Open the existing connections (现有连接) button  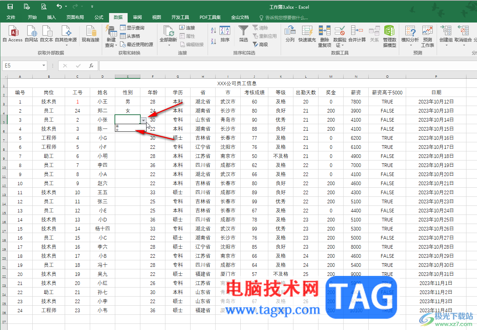91,34
